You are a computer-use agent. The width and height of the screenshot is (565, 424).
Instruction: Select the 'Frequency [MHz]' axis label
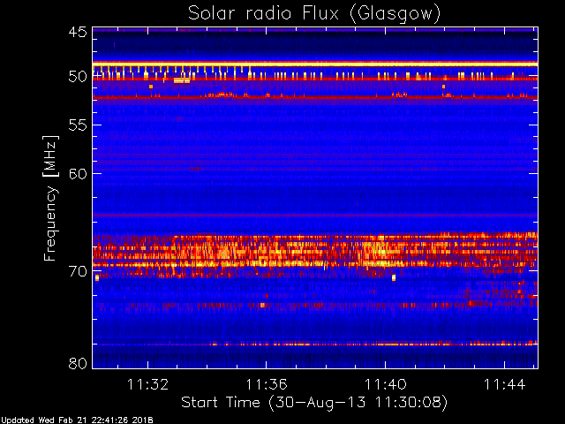tap(50, 198)
